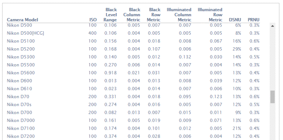Click the Black Level Range header
Screen dimensions: 283x140
110,15
